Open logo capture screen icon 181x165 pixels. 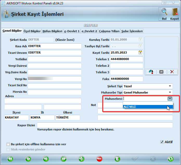161,72
